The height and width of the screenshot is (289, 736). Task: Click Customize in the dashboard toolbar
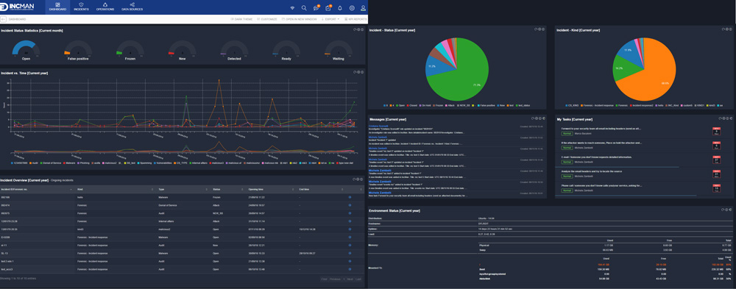click(x=267, y=19)
